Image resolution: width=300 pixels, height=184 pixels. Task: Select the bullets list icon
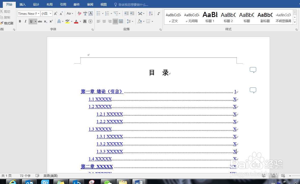99,13
